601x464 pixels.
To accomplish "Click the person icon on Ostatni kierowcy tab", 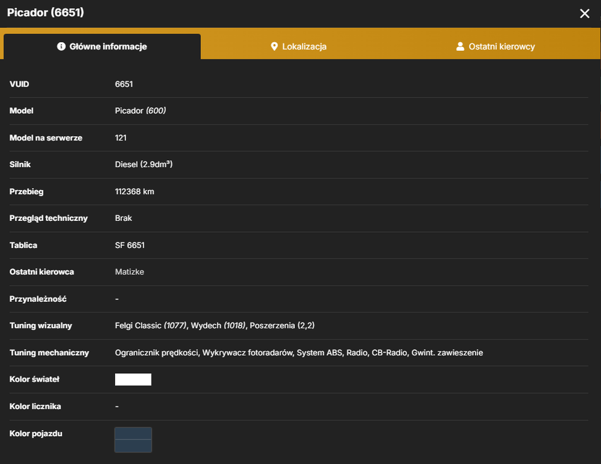I will click(x=460, y=46).
